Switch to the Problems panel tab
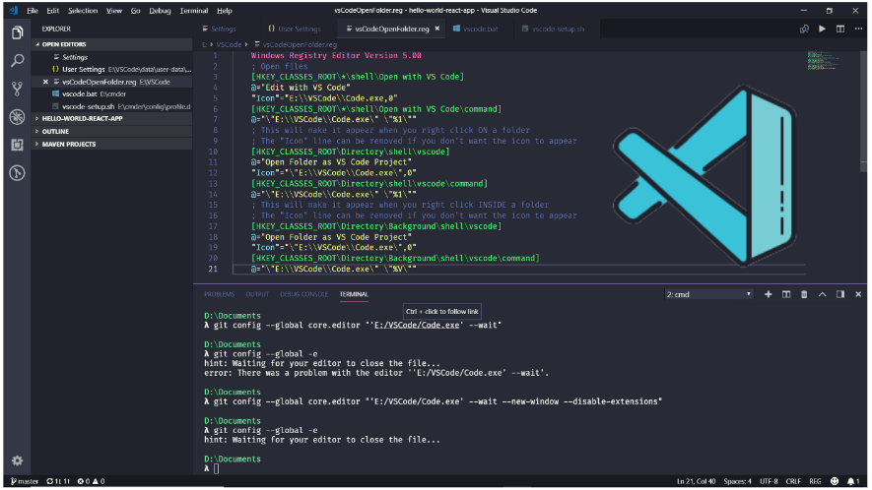Viewport: 872px width, 490px height. point(219,294)
